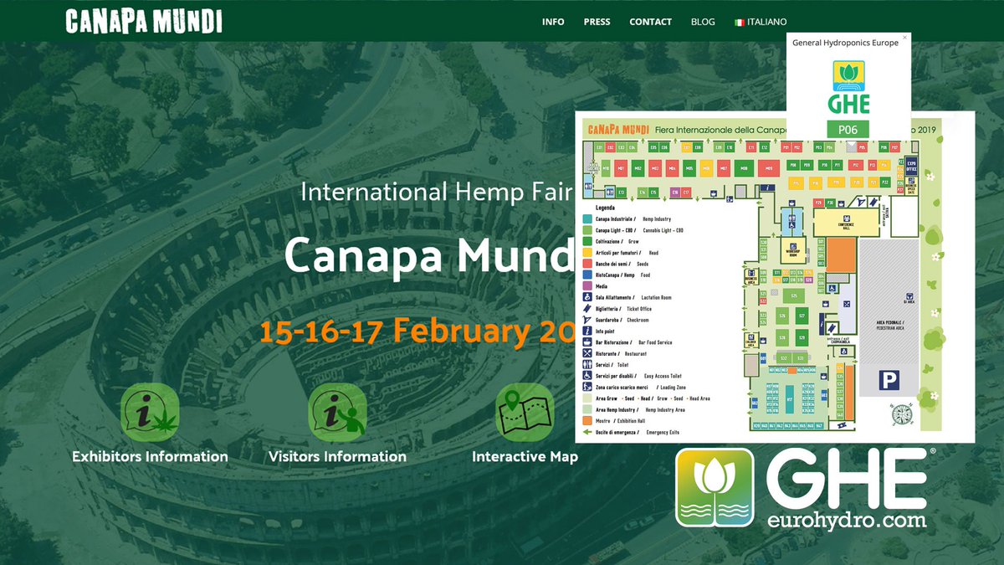Switch language to ITALIANO
The width and height of the screenshot is (1004, 565).
767,22
